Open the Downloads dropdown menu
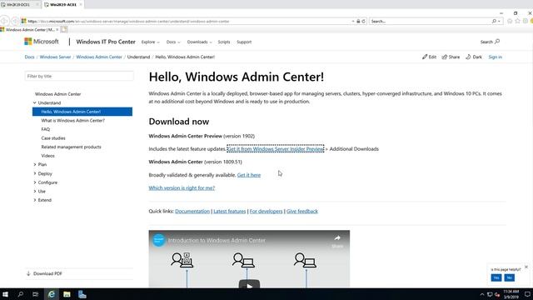The width and height of the screenshot is (533, 300). (x=199, y=42)
